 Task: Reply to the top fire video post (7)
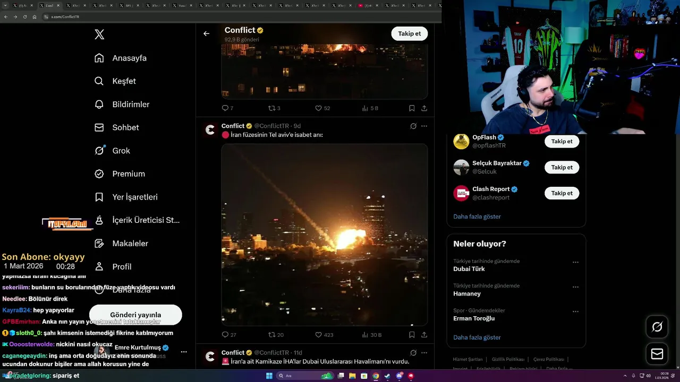pos(227,108)
